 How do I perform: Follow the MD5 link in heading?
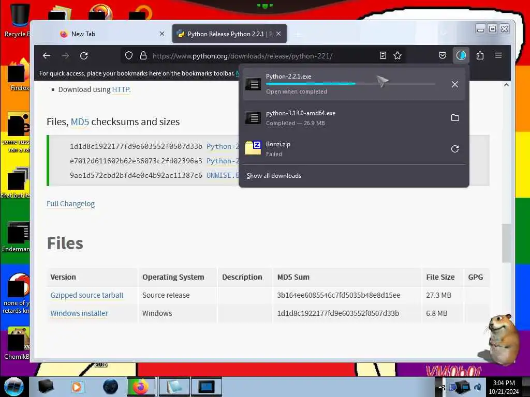80,121
